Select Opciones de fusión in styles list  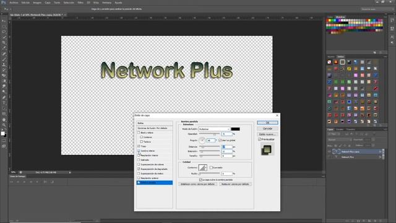coord(154,128)
